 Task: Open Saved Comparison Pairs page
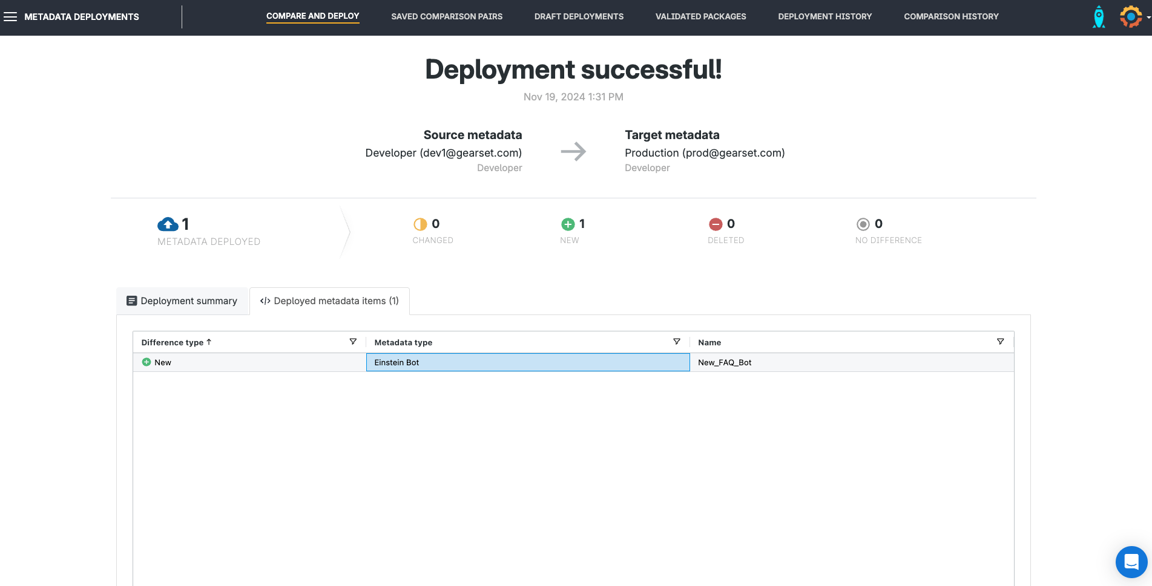(x=447, y=17)
